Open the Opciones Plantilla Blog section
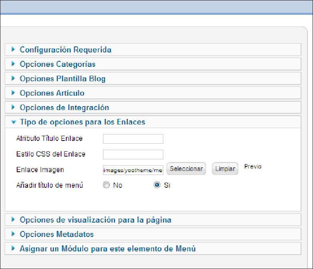Image resolution: width=313 pixels, height=269 pixels. [x=153, y=78]
